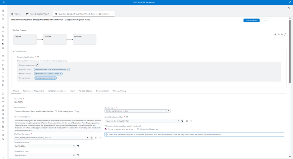The width and height of the screenshot is (293, 159).
Task: Switch to the Fraud Detection Model tab
Action: tap(37, 14)
